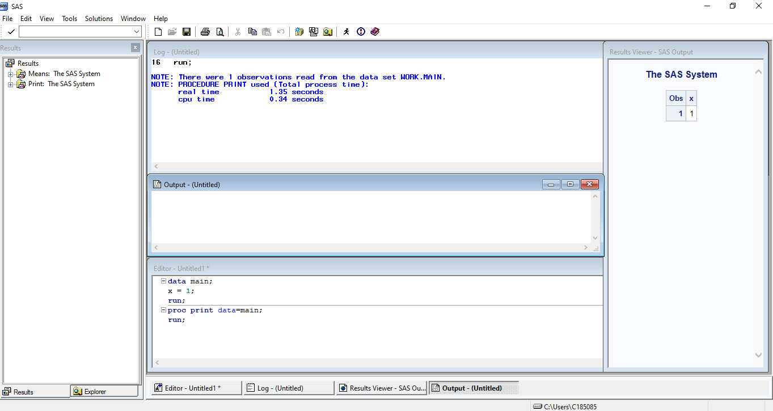Submit the program with the running man icon
This screenshot has width=773, height=411.
(346, 31)
